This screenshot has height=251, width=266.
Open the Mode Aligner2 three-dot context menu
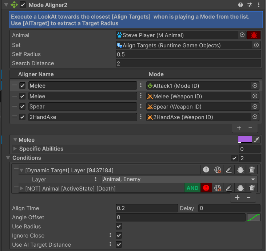(x=259, y=5)
